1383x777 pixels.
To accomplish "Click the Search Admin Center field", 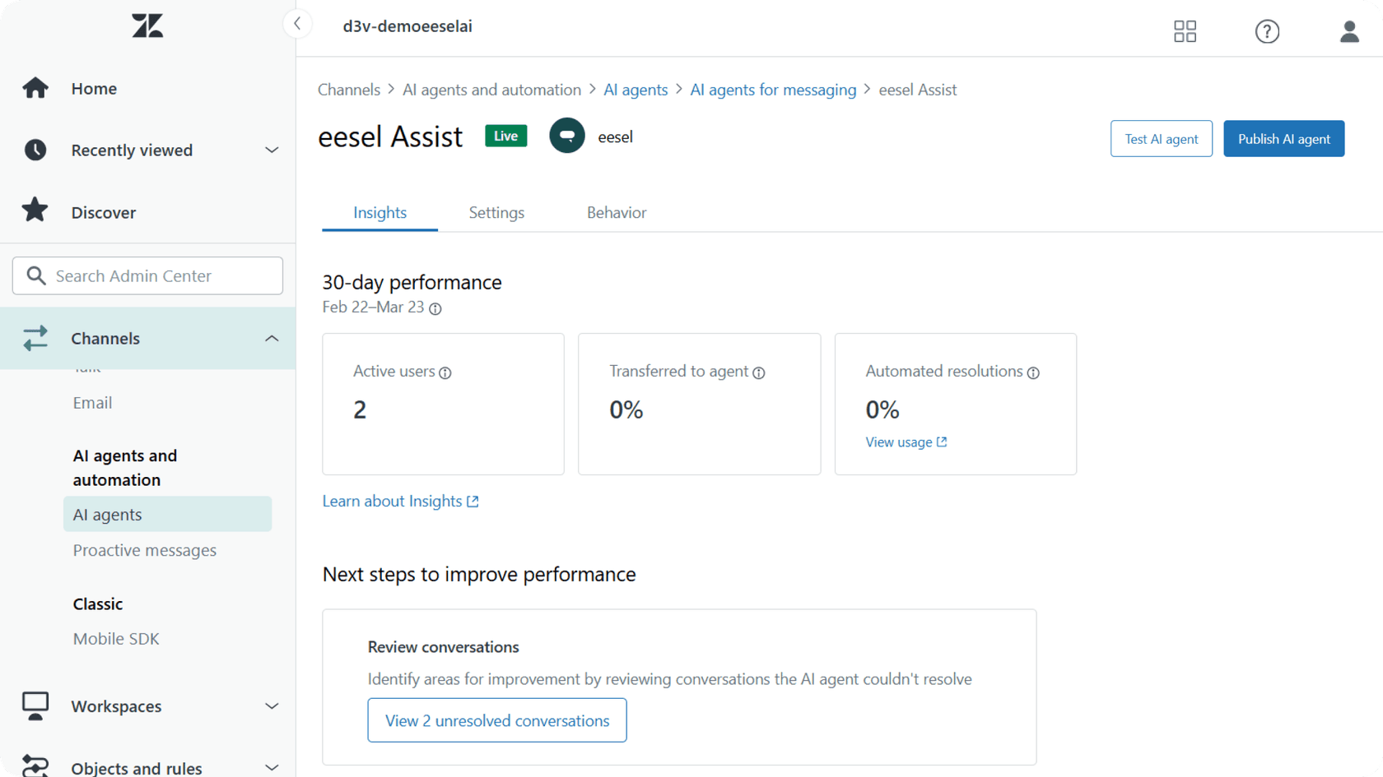I will pyautogui.click(x=147, y=275).
